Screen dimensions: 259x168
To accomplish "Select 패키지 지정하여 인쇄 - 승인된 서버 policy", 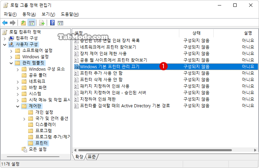I will (113, 93).
